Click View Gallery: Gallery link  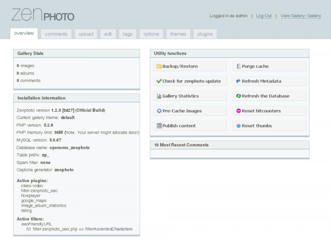click(x=301, y=16)
